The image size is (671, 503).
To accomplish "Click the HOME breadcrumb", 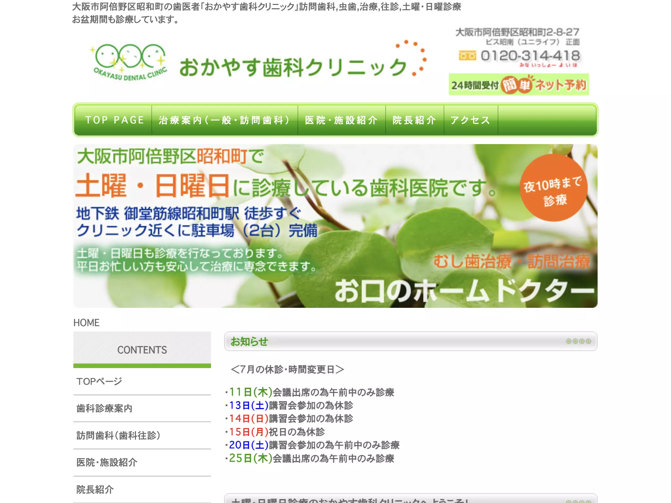I will tap(86, 323).
